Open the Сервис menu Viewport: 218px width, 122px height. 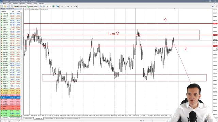29,4
